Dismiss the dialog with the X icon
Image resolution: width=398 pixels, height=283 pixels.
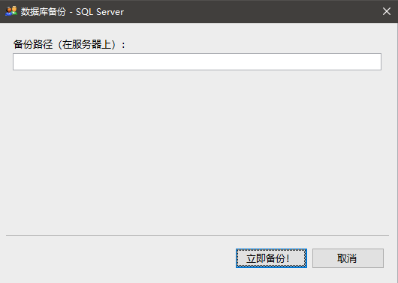pyautogui.click(x=386, y=11)
